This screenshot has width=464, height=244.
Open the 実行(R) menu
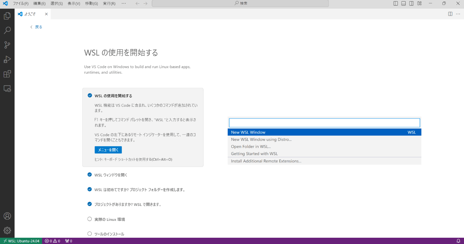[109, 3]
